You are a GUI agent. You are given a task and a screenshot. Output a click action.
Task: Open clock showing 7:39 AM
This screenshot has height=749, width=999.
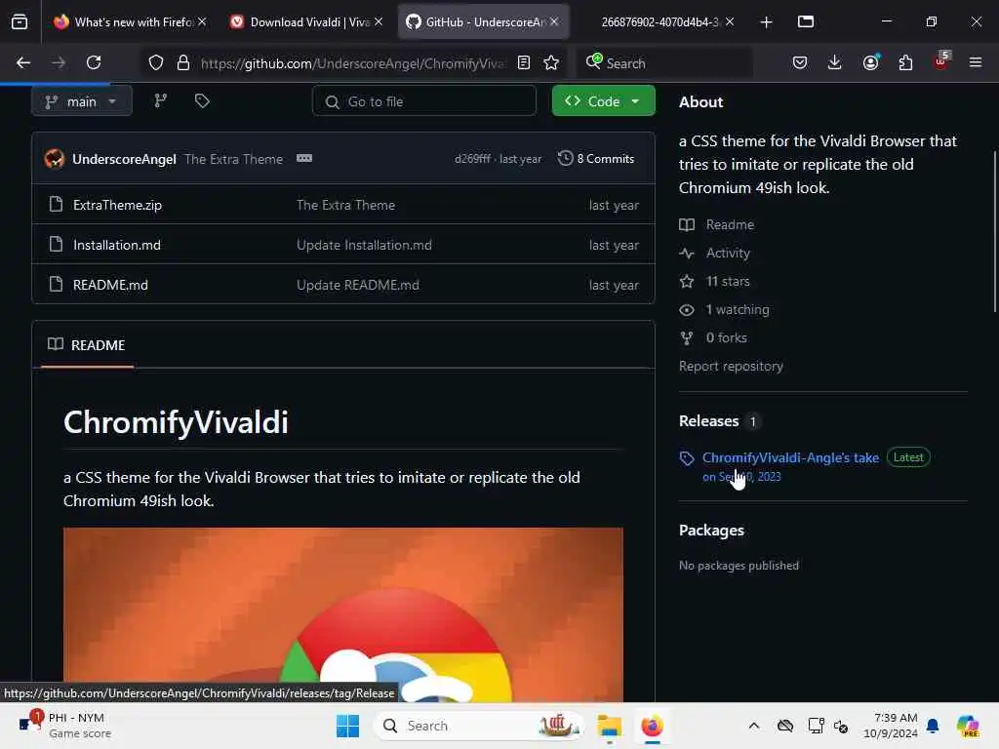click(891, 726)
